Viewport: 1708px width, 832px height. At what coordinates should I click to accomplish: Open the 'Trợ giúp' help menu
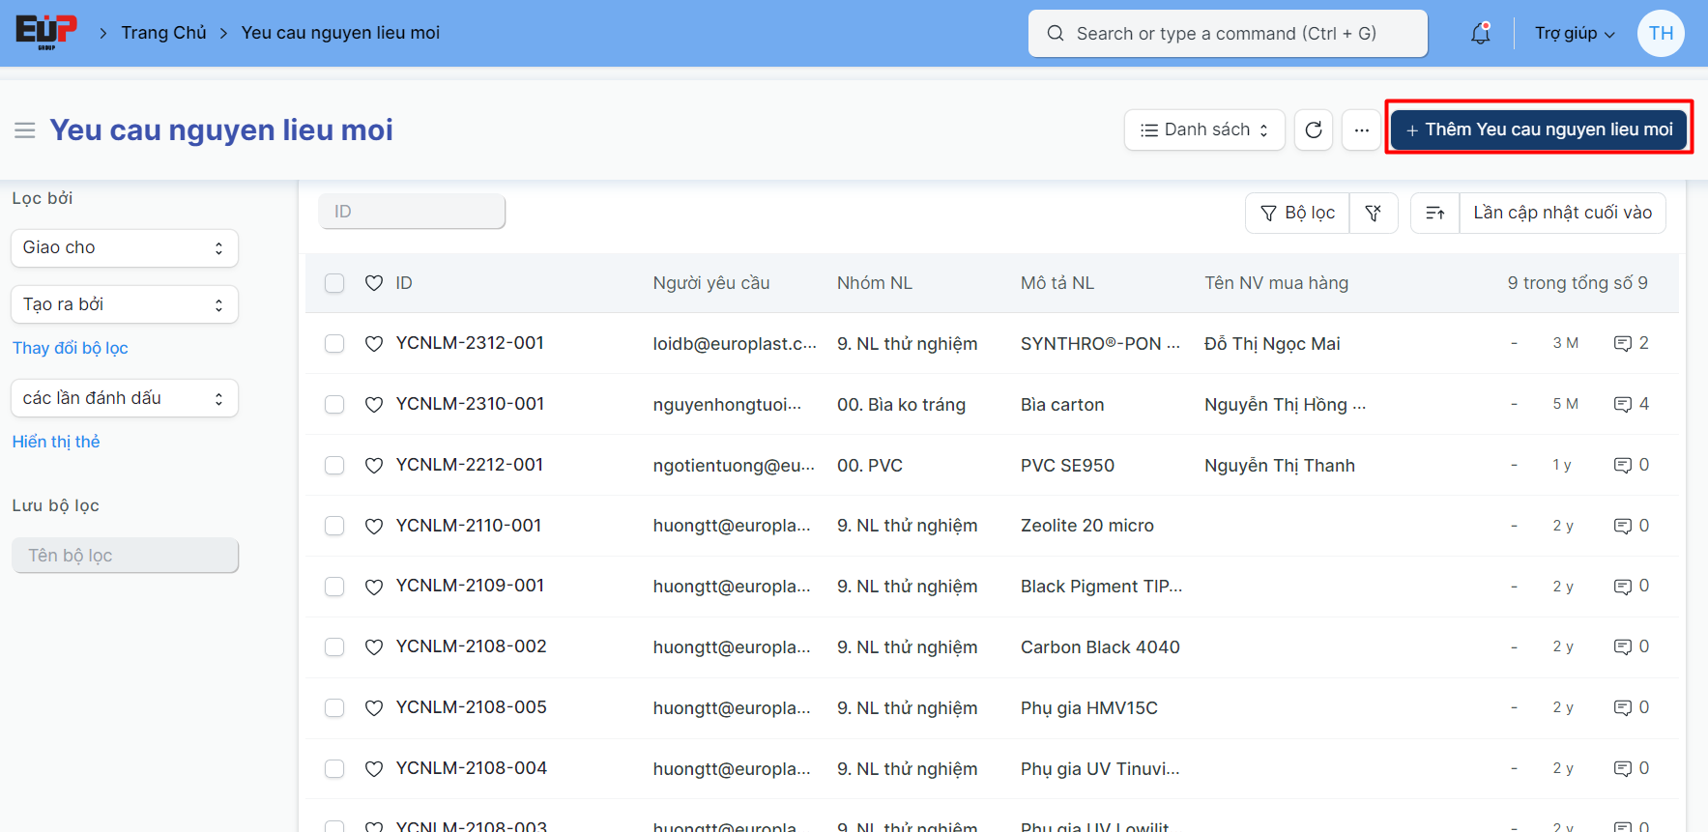click(1574, 34)
